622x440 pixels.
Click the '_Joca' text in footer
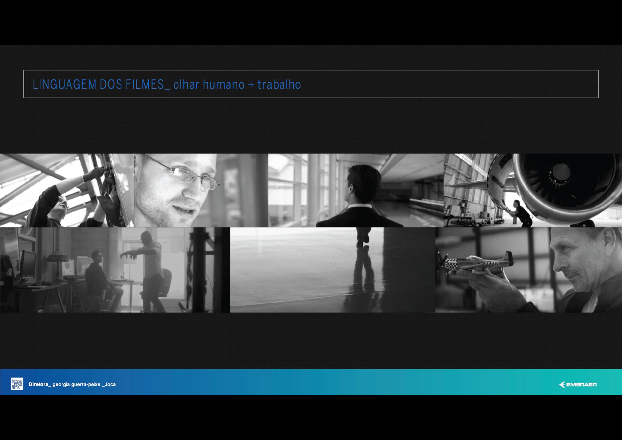[x=109, y=384]
